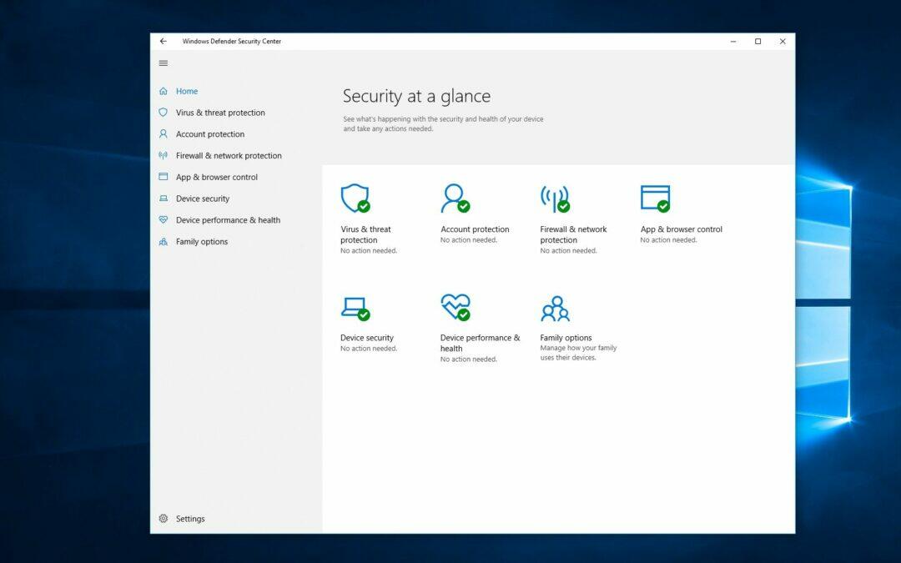Viewport: 901px width, 563px height.
Task: Click the Virus & threat protection tile title
Action: (x=365, y=234)
